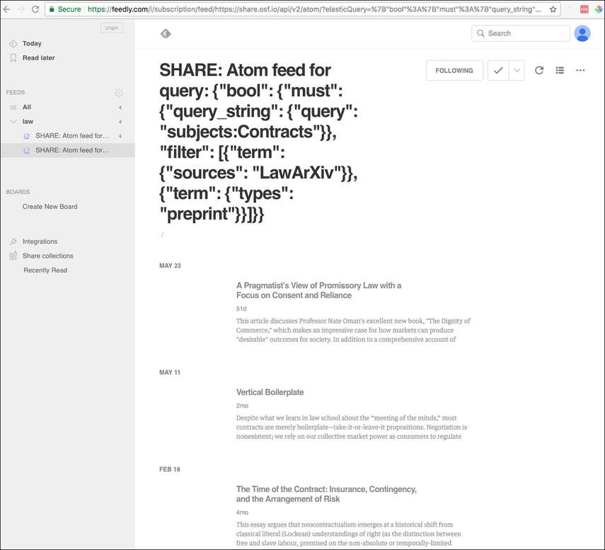
Task: Open the colorful pinwheel extension icon
Action: pyautogui.click(x=599, y=9)
